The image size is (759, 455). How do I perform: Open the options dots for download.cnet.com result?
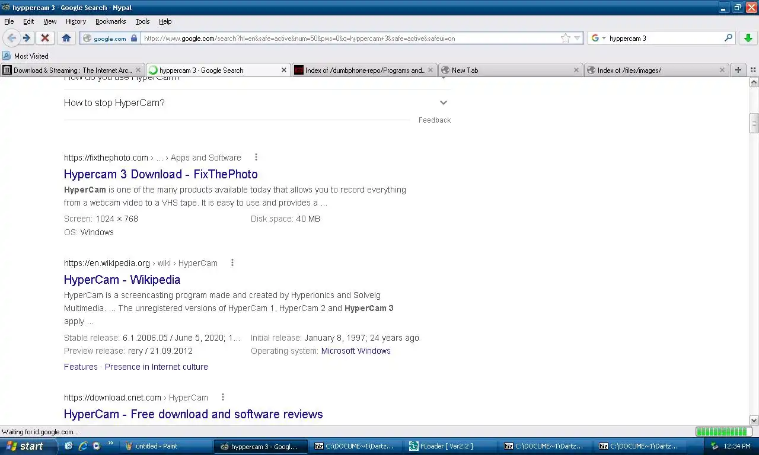[x=223, y=398]
